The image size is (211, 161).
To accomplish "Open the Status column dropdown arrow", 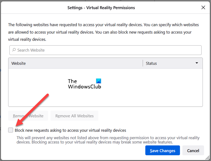I will tap(197, 63).
